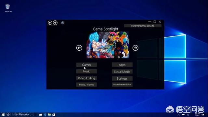The image size is (208, 117).
Task: Open Insider Preview Builds
Action: click(122, 84)
